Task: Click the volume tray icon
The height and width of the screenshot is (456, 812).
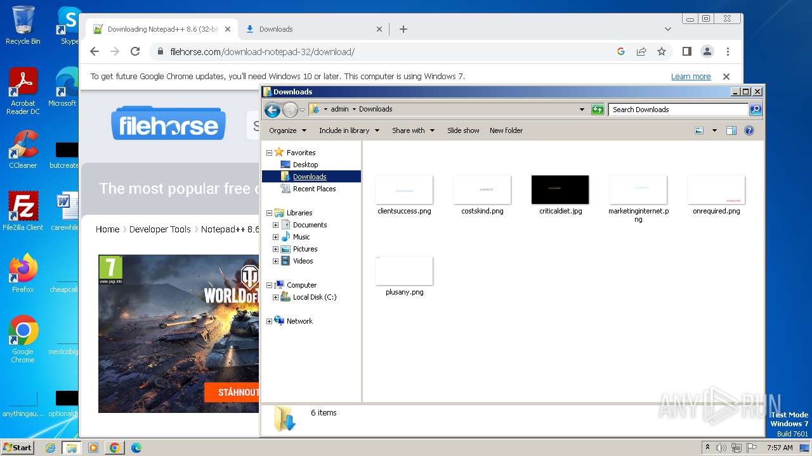Action: 721,448
